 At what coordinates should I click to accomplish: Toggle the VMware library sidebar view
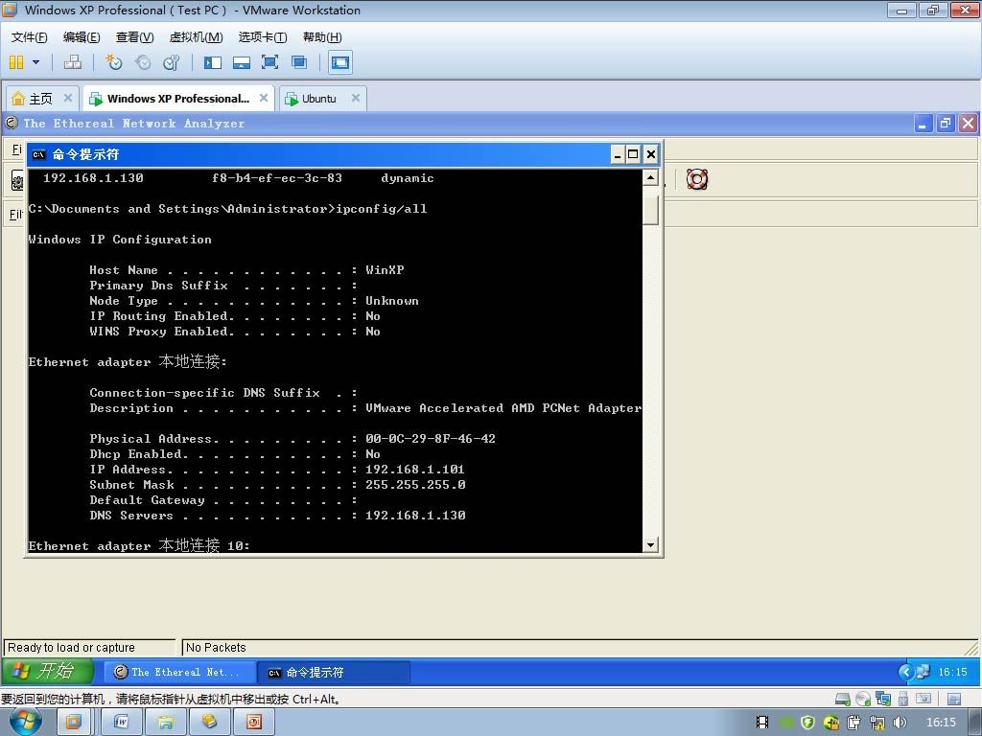(x=213, y=62)
